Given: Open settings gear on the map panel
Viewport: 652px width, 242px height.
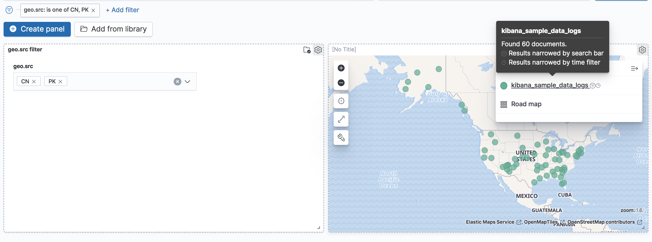Looking at the screenshot, I should click(x=642, y=50).
